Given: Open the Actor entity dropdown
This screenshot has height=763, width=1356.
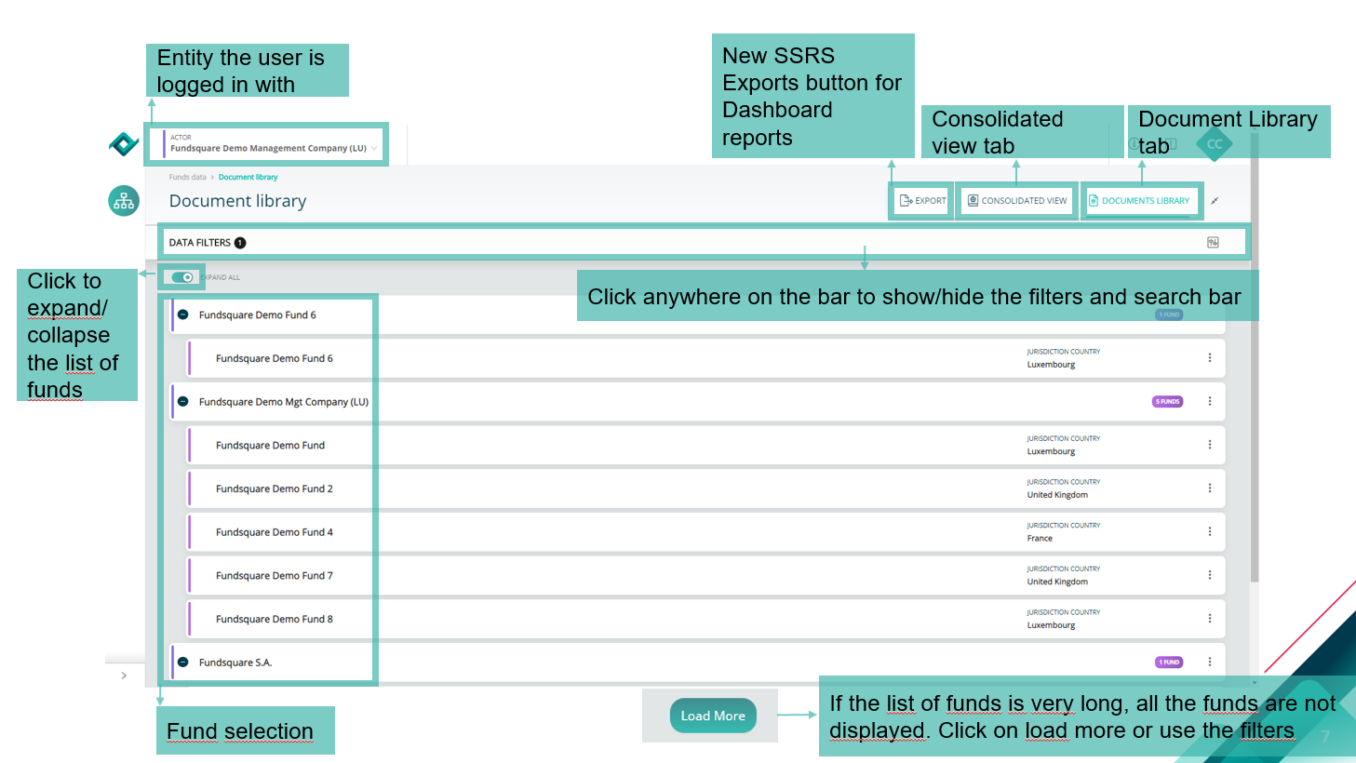Looking at the screenshot, I should [x=272, y=144].
